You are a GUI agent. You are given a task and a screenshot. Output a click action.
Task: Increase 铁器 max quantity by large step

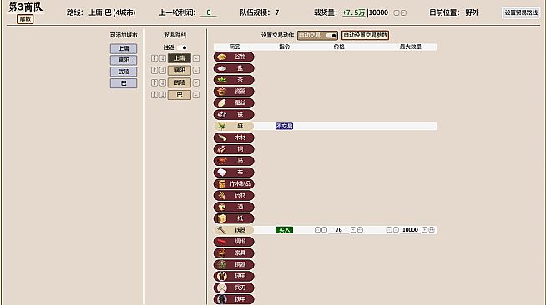(432, 230)
